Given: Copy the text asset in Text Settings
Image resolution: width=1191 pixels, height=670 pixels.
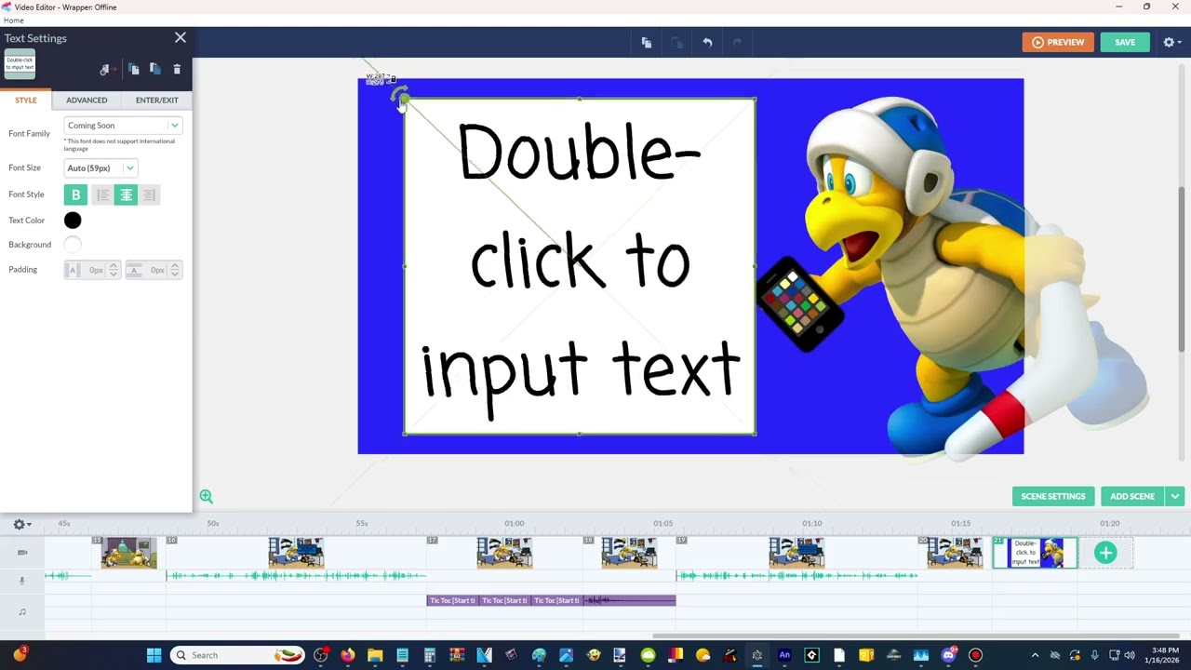Looking at the screenshot, I should point(134,69).
